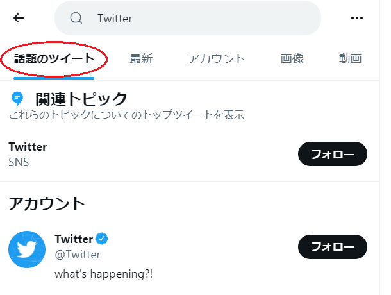Image resolution: width=391 pixels, height=295 pixels.
Task: Switch to the 最新 tab
Action: click(141, 59)
